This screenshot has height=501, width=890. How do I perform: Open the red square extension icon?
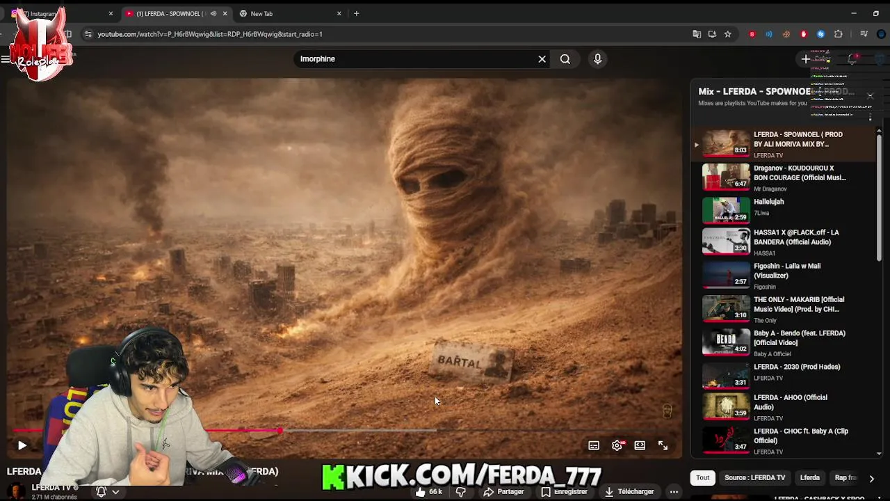[752, 34]
